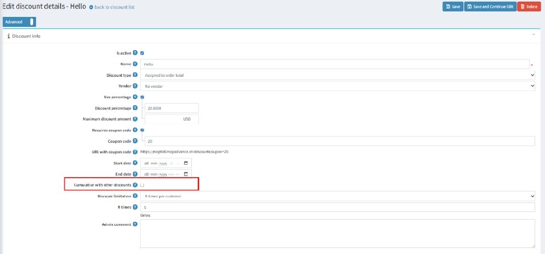Screen dimensions: 545x254
Task: Enable Cumulative with other discounts checkbox
Action: pos(142,185)
